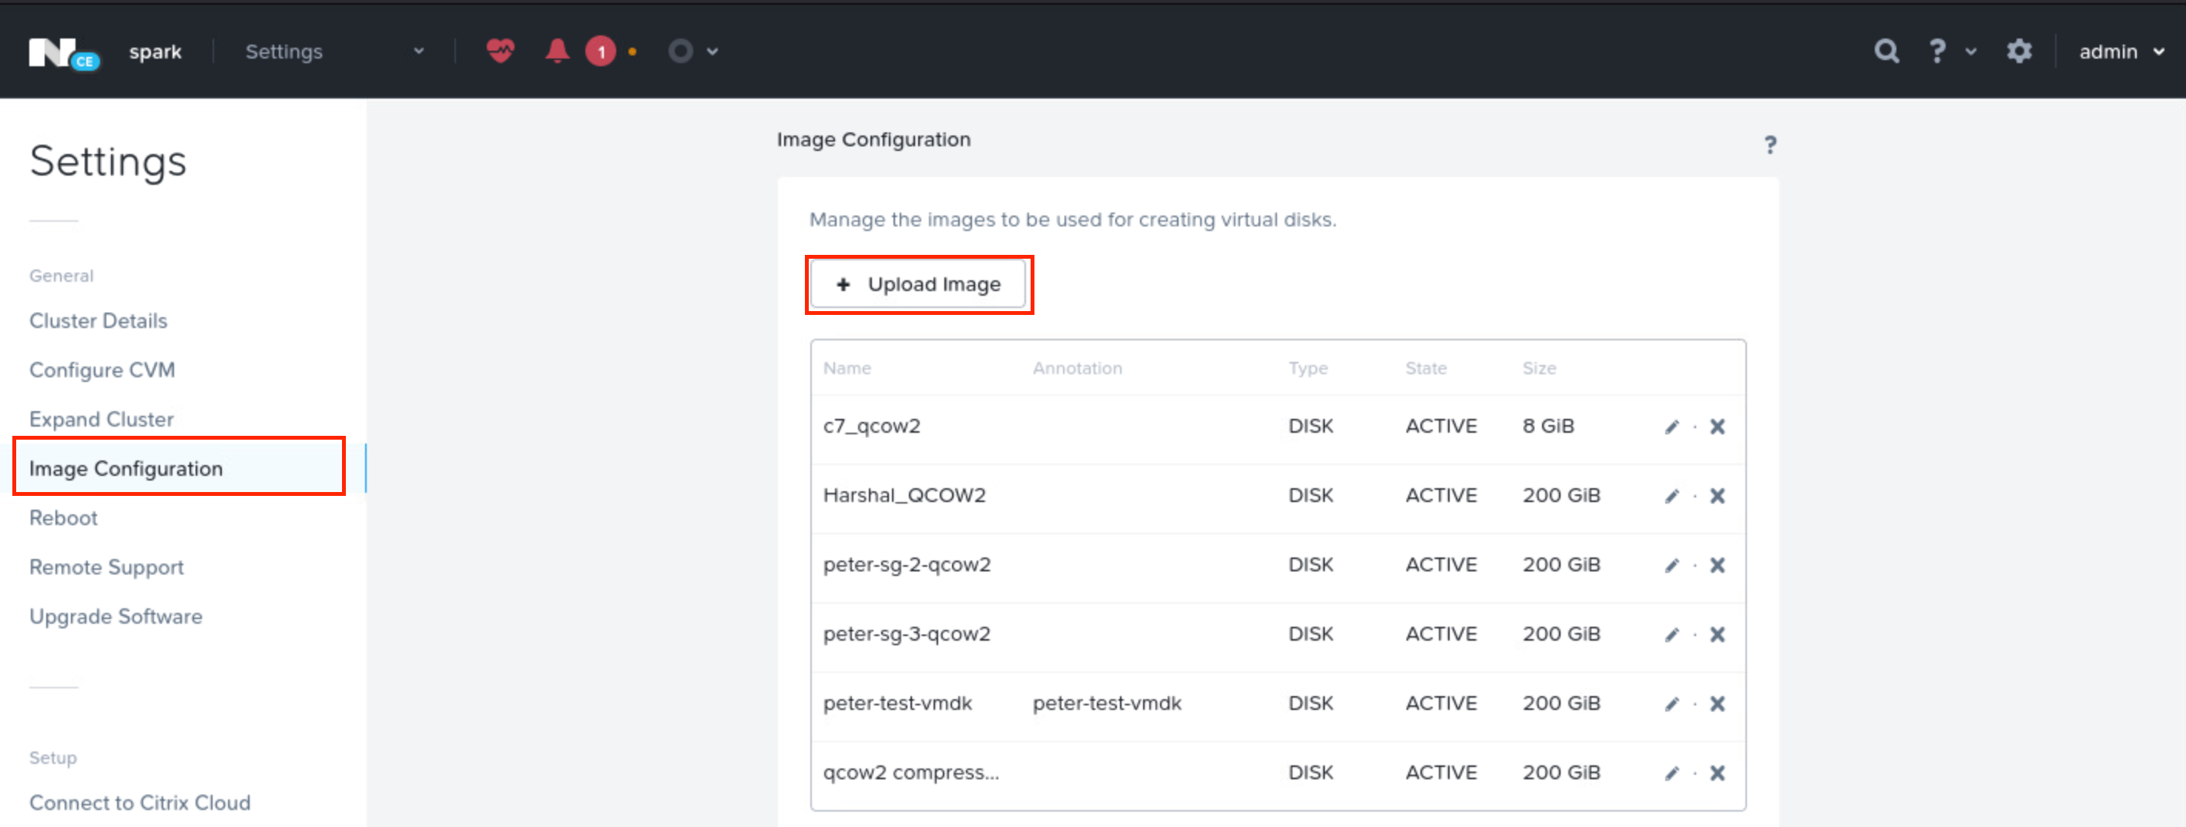Expand the tasks circle indicator dropdown

point(692,51)
